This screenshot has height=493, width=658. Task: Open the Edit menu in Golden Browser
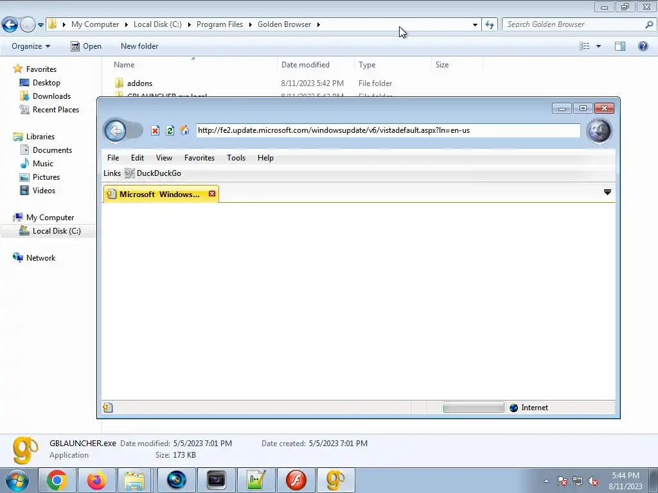pos(138,158)
